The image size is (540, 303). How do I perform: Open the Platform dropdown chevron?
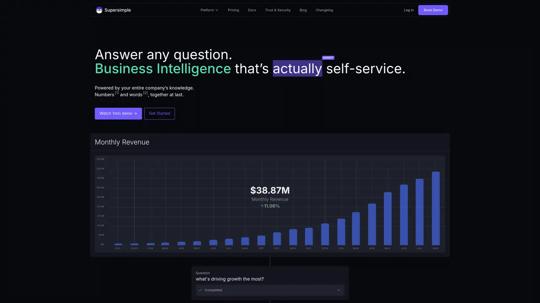tap(217, 10)
